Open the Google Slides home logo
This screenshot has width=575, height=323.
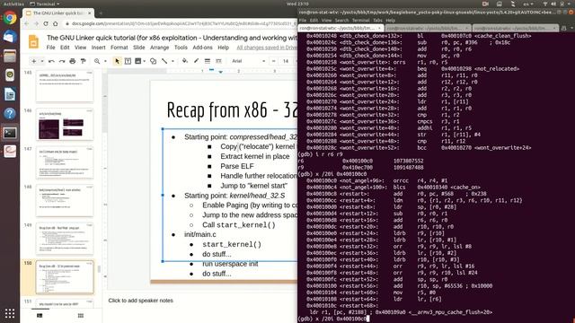[x=34, y=42]
